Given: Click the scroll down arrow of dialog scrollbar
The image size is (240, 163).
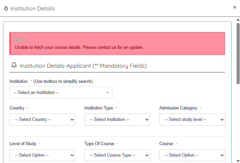Looking at the screenshot, I should click(x=238, y=161).
